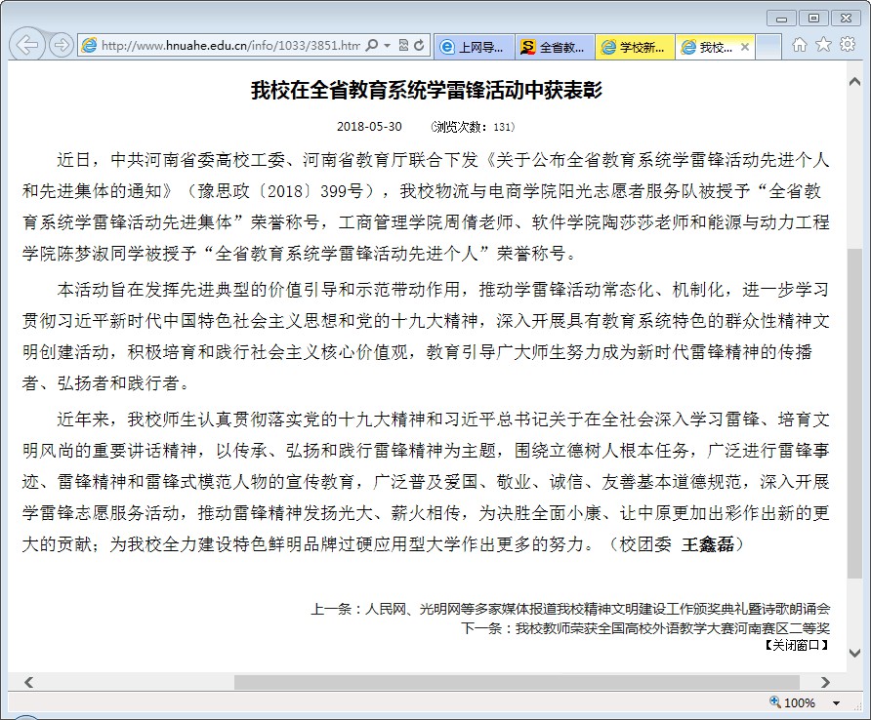Click the compatibility view icon
Image resolution: width=871 pixels, height=720 pixels.
404,46
